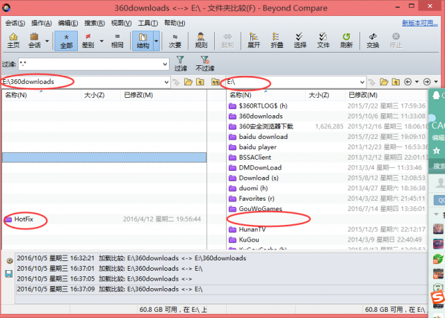Click the log panel save disk icon

9,274
